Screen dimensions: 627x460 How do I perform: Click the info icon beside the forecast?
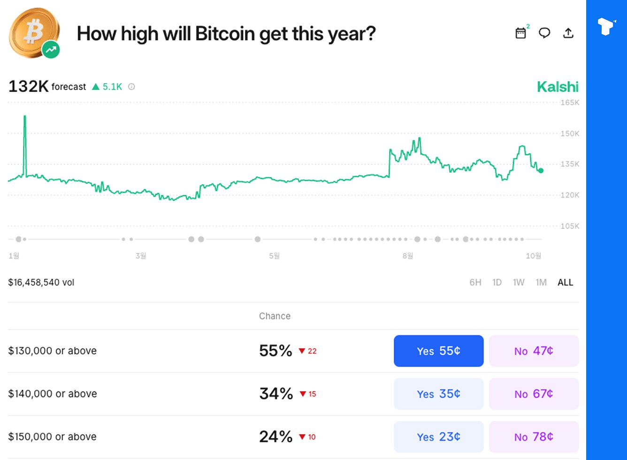[x=131, y=86]
